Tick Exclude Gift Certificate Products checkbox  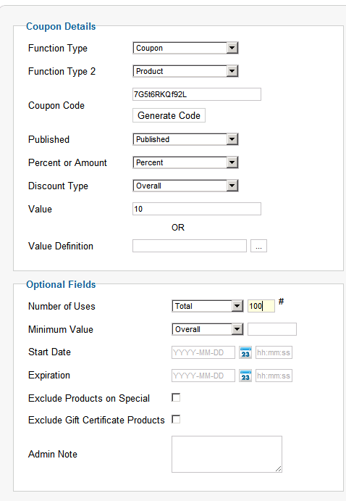(176, 419)
